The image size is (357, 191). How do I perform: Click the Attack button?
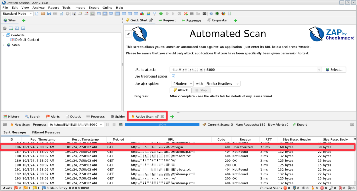coord(181,90)
